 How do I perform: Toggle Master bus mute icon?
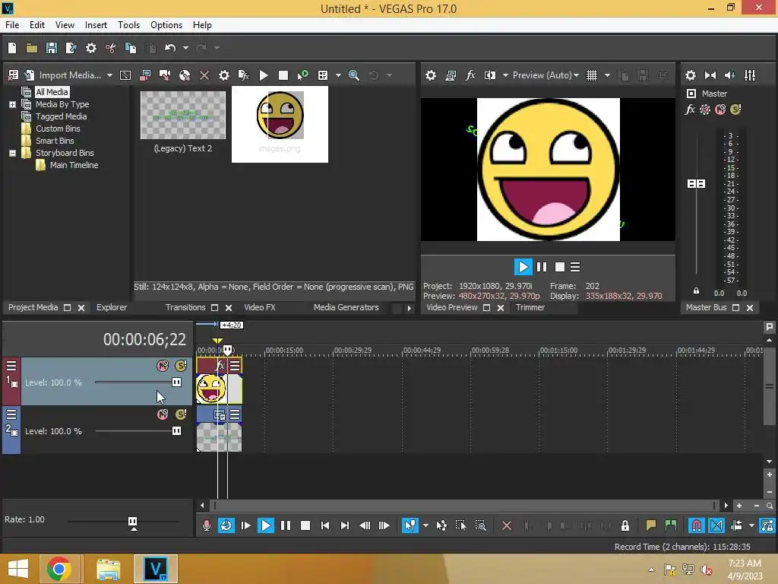[x=720, y=109]
